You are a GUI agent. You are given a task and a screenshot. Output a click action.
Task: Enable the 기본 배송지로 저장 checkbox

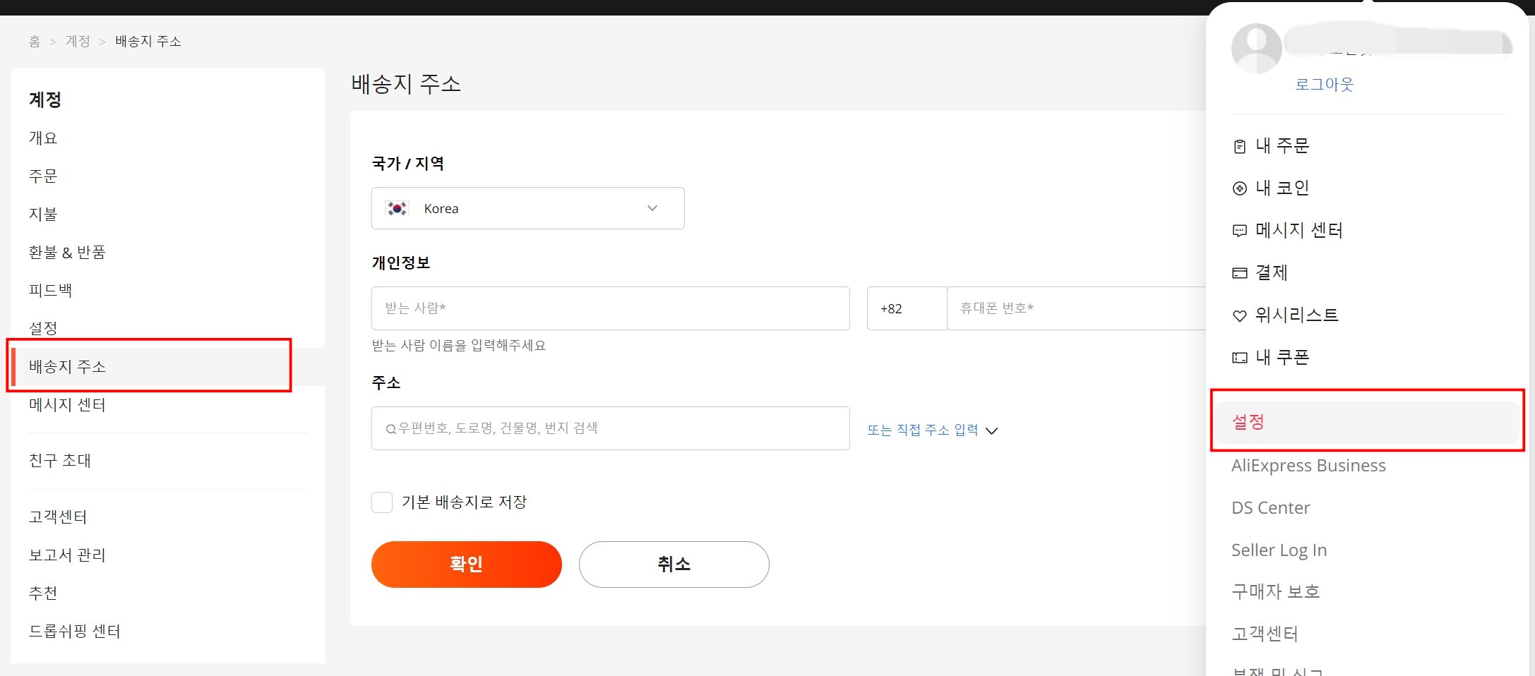382,502
